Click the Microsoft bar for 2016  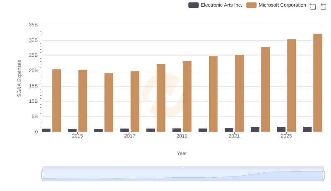pyautogui.click(x=109, y=102)
